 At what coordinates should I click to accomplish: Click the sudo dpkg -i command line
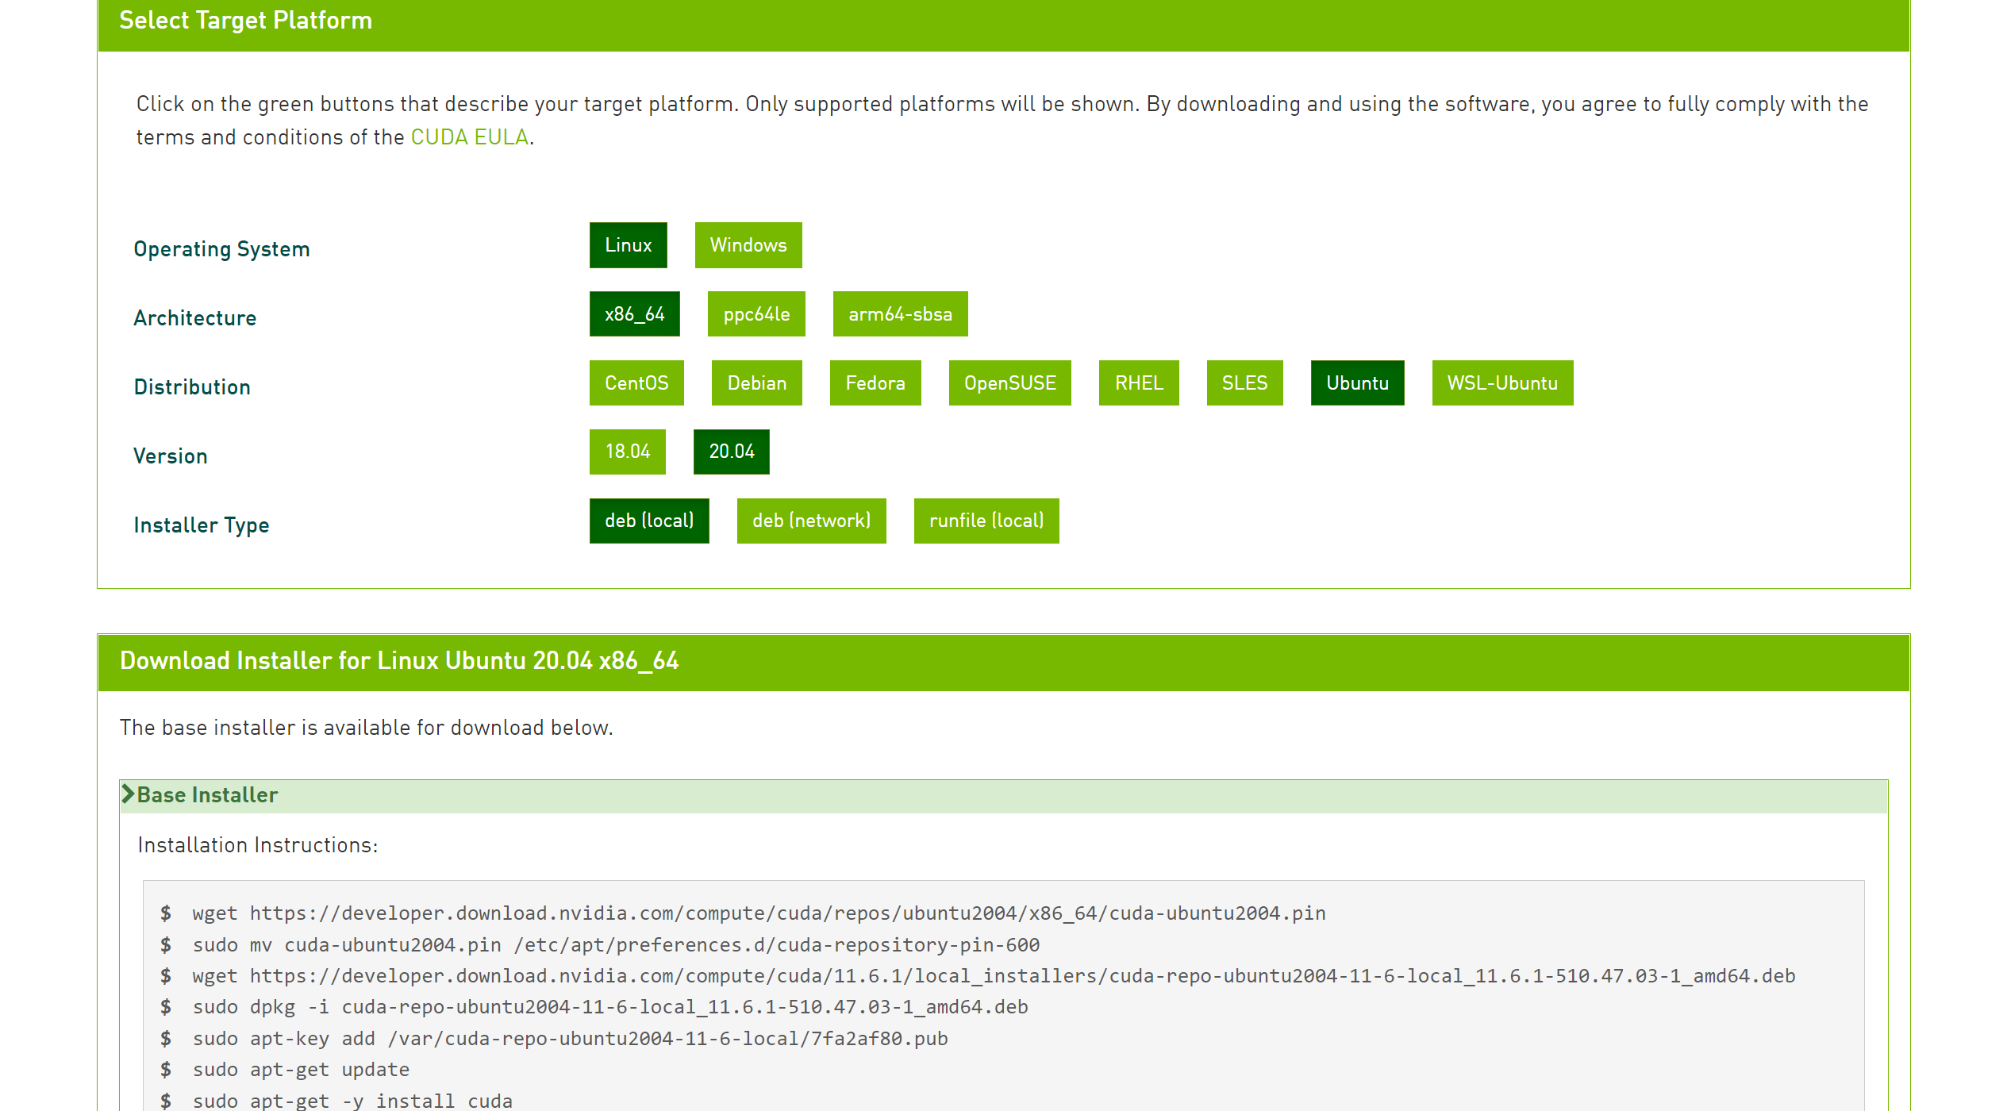click(610, 1007)
